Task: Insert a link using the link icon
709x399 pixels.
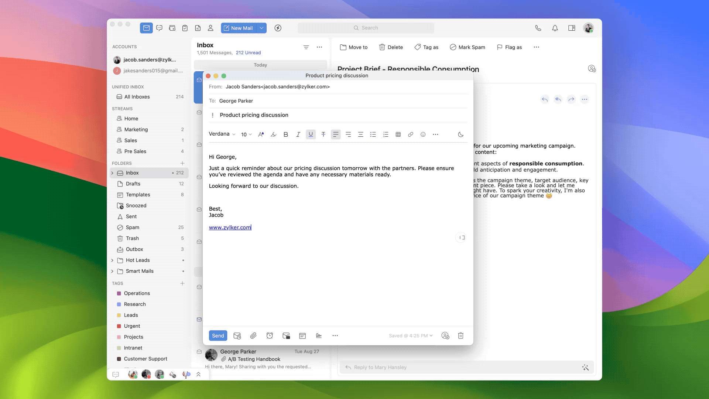Action: pyautogui.click(x=411, y=134)
